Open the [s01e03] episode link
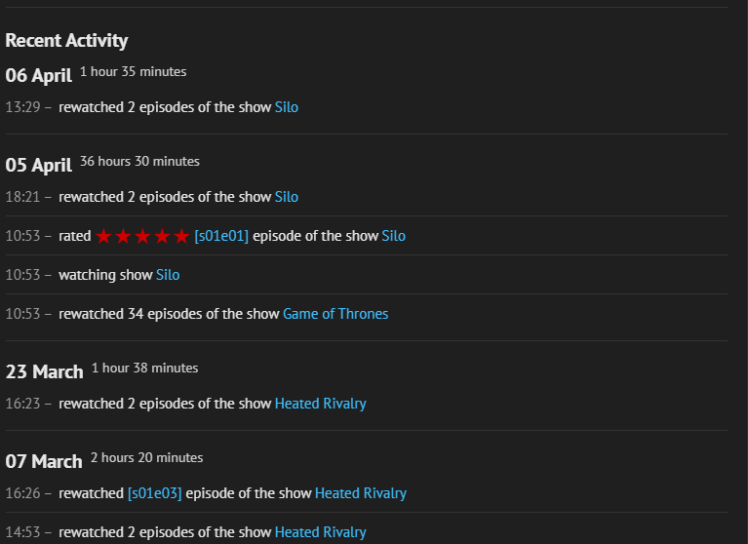Screen dimensions: 748x544 [154, 493]
